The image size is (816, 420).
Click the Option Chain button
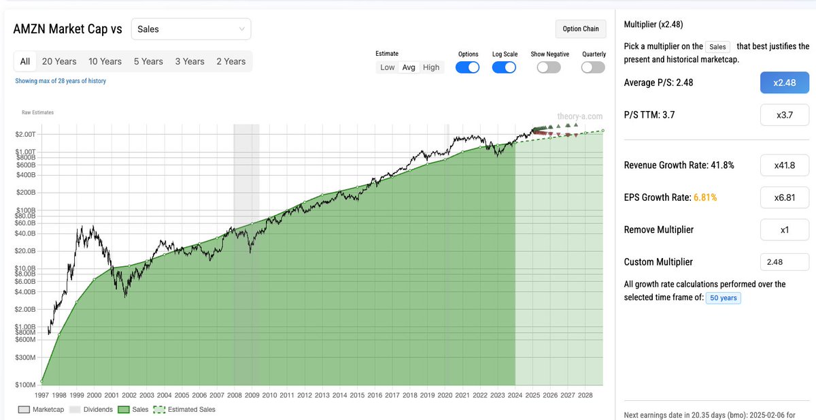[581, 29]
